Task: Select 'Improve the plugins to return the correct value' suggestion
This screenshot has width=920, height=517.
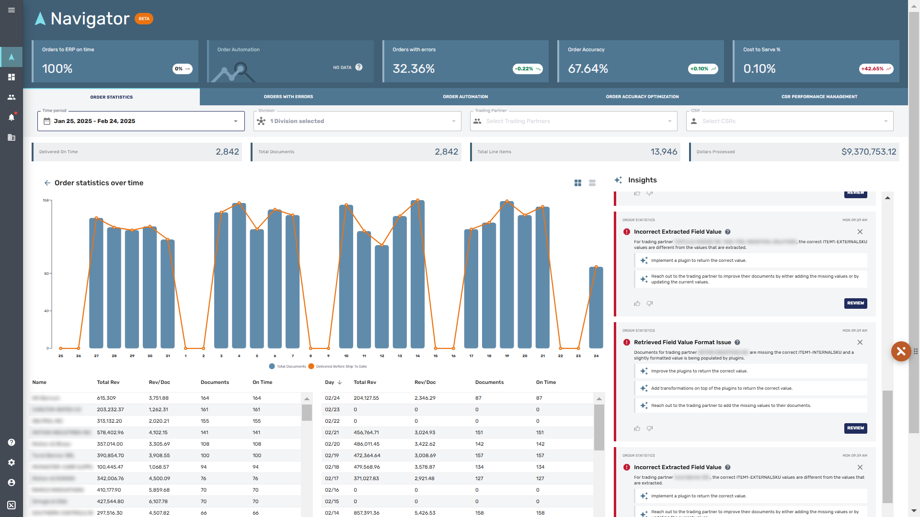Action: 751,371
